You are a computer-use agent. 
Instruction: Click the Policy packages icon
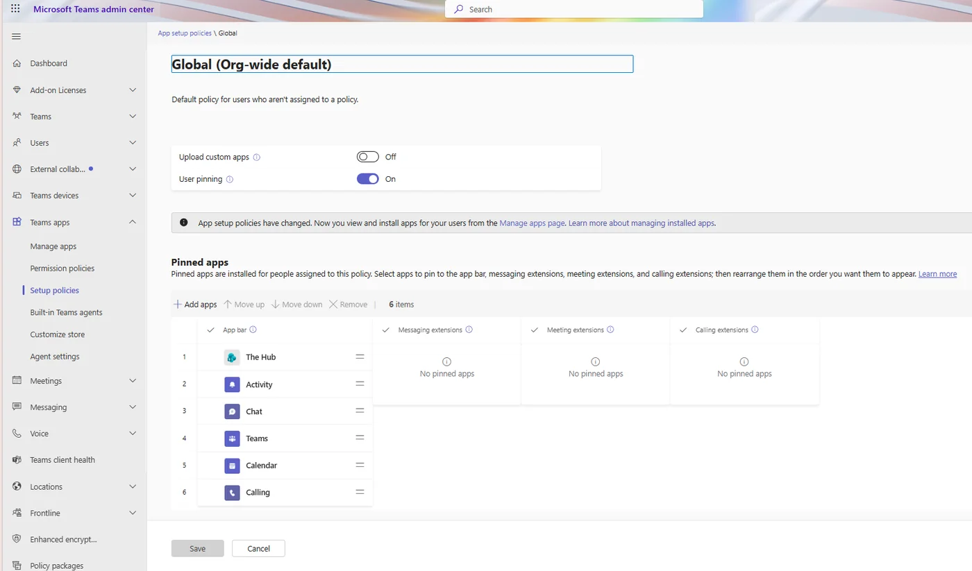click(x=17, y=565)
